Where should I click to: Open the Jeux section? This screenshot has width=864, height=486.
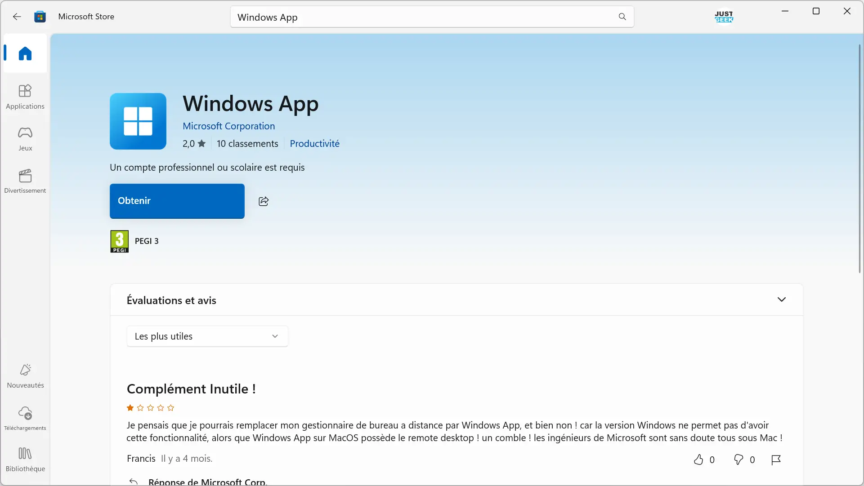(25, 139)
